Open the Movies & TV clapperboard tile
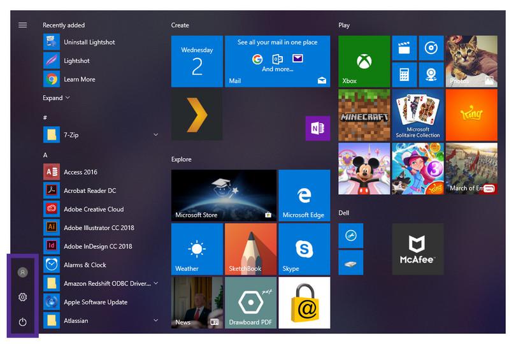 coord(404,48)
